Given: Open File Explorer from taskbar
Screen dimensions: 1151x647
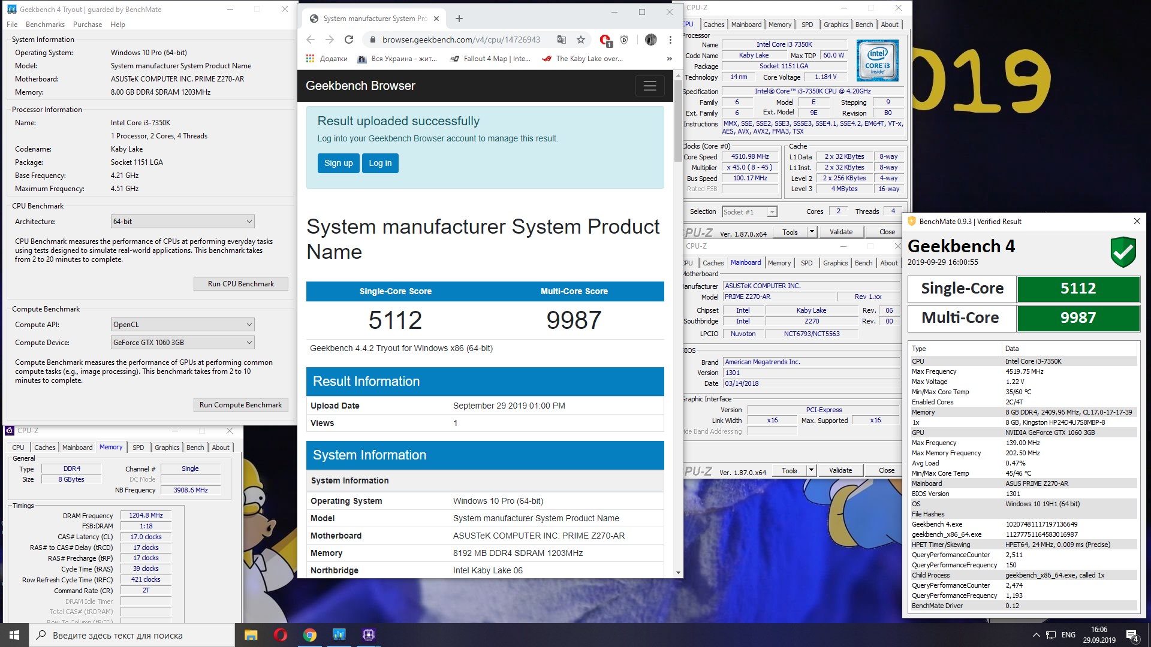Looking at the screenshot, I should click(x=251, y=635).
